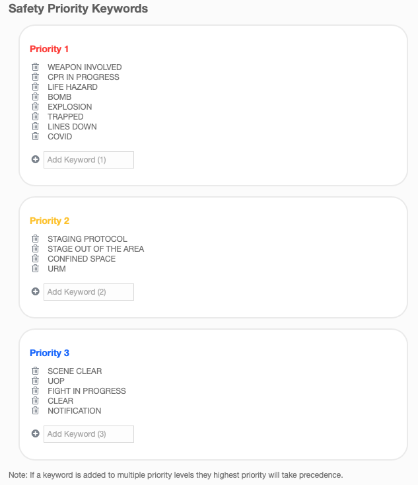Trash the LINES DOWN keyword

(36, 127)
